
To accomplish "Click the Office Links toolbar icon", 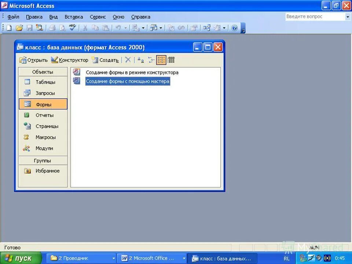I will click(x=136, y=28).
